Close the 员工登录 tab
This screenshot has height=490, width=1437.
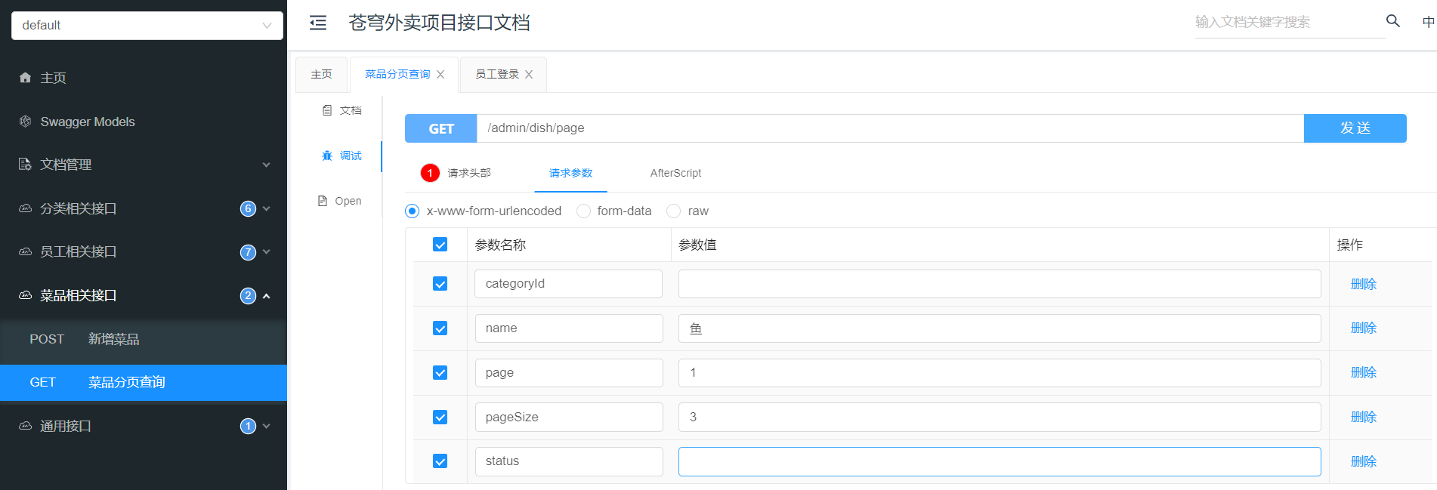pyautogui.click(x=529, y=74)
